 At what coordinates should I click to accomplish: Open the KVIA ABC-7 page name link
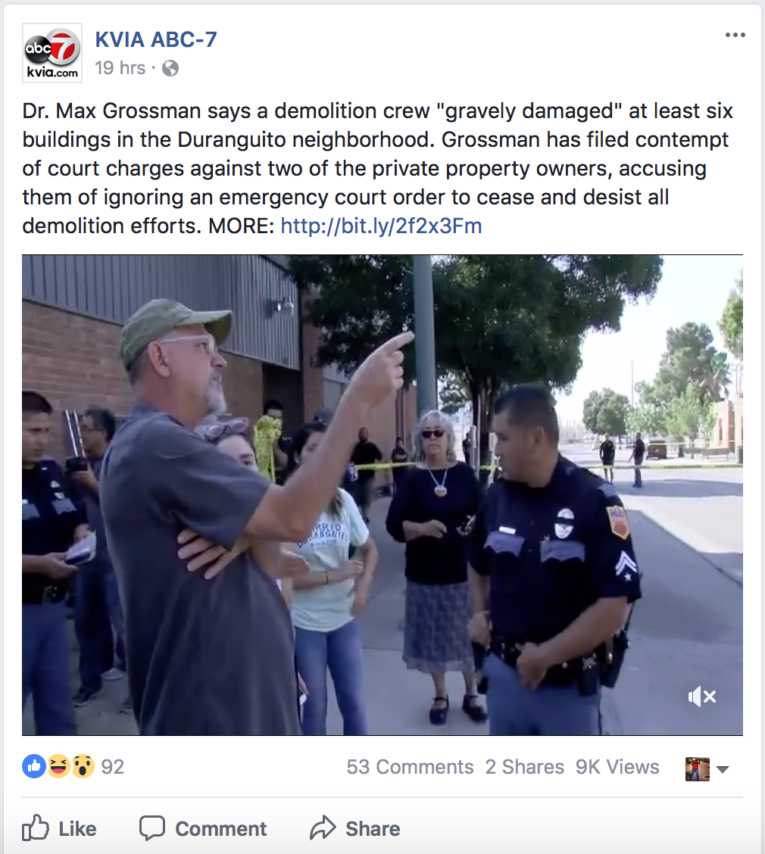click(x=156, y=39)
